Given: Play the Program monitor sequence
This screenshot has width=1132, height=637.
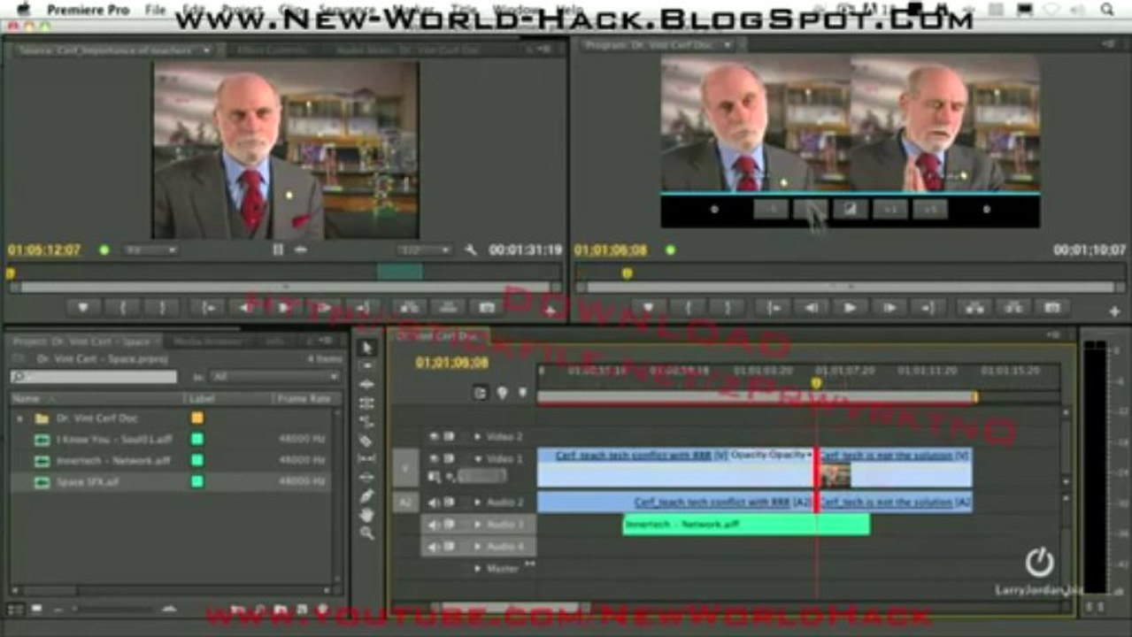Looking at the screenshot, I should pyautogui.click(x=851, y=308).
